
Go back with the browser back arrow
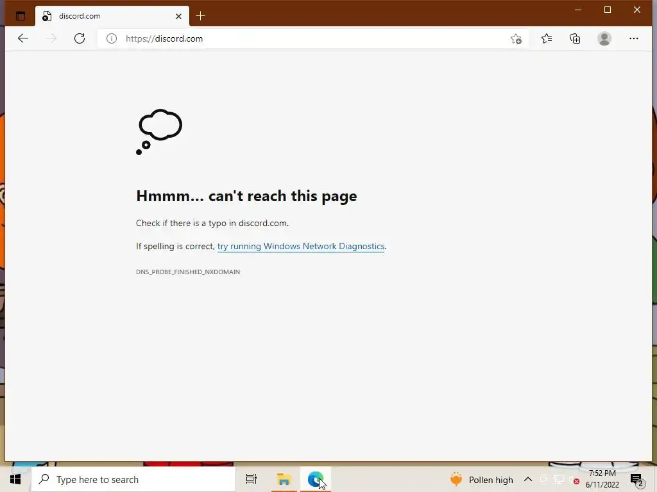[x=23, y=38]
